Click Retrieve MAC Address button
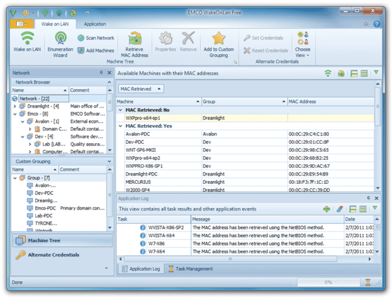The width and height of the screenshot is (392, 297). coord(134,45)
